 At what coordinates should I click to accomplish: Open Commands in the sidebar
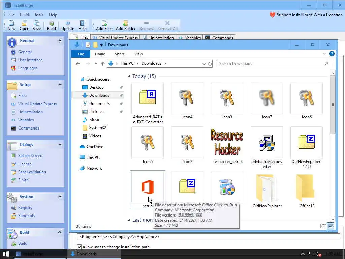[x=29, y=128]
